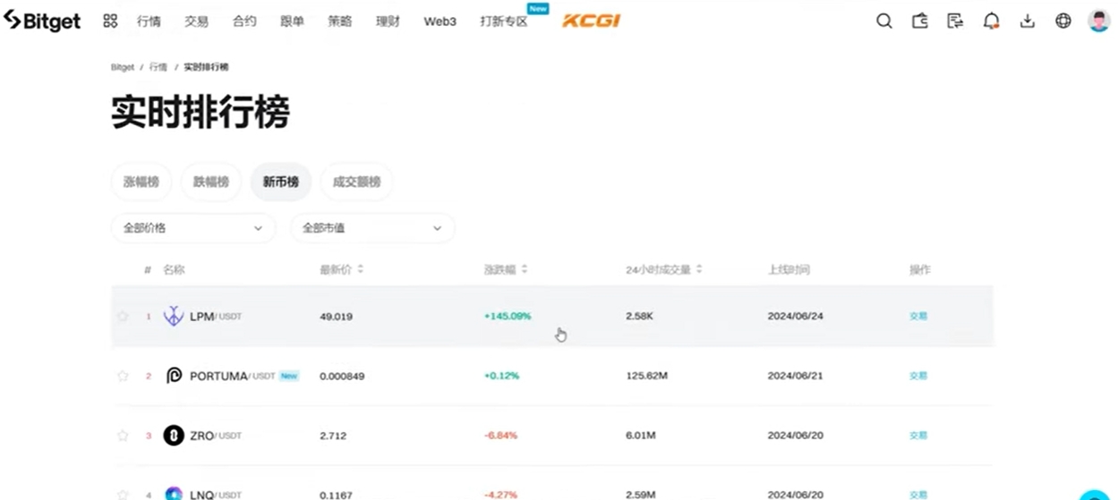Select the 成交额榜 tab

click(x=356, y=182)
